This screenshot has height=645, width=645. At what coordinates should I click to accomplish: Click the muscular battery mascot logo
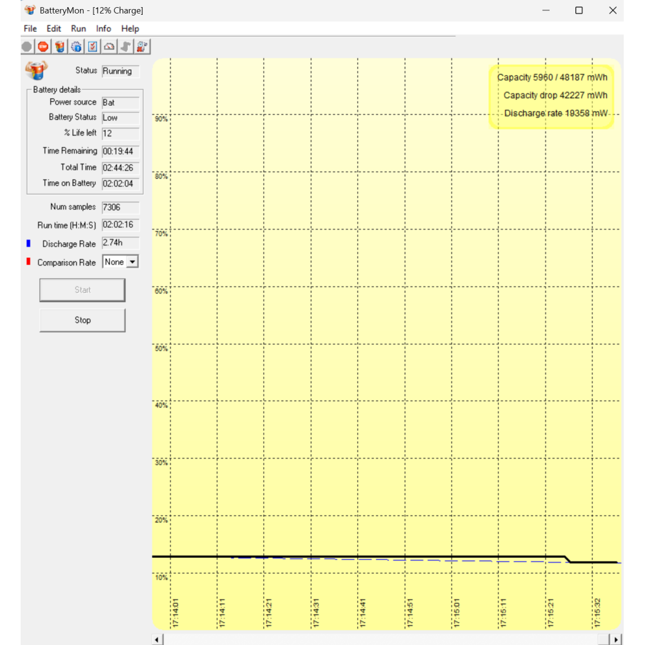tap(36, 70)
